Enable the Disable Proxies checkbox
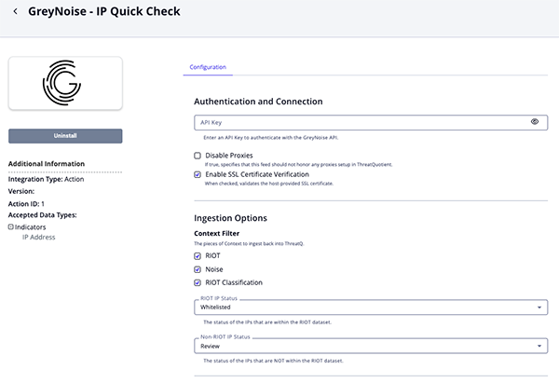 coord(198,156)
